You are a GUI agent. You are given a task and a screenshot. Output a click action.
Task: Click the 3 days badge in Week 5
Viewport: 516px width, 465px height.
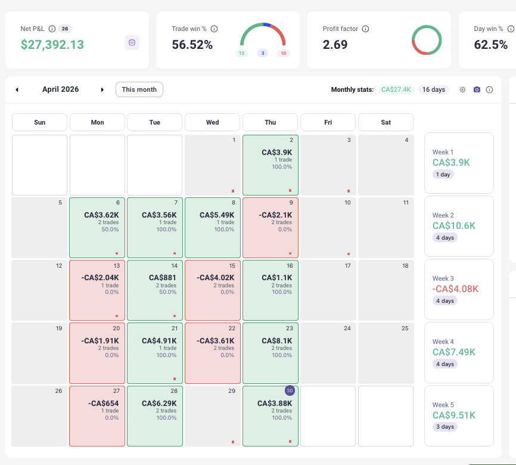coord(445,426)
